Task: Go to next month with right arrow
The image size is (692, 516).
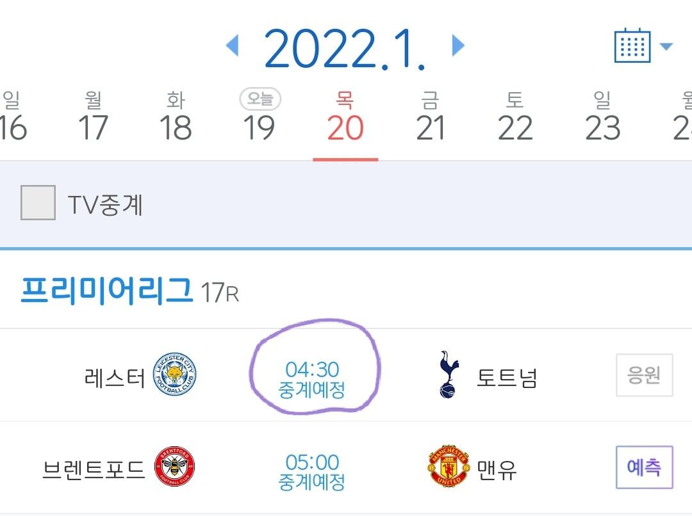Action: [457, 45]
